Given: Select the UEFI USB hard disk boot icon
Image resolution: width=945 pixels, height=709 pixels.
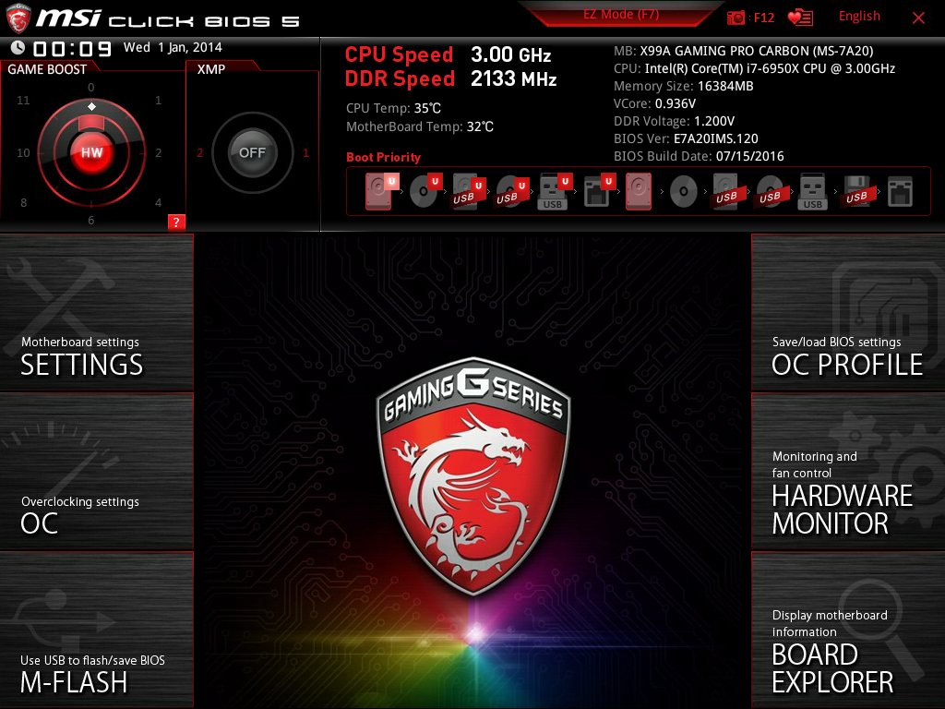Looking at the screenshot, I should 468,191.
